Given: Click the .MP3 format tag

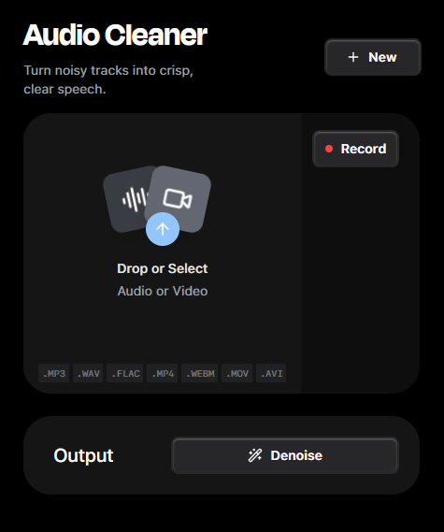Looking at the screenshot, I should [x=54, y=373].
